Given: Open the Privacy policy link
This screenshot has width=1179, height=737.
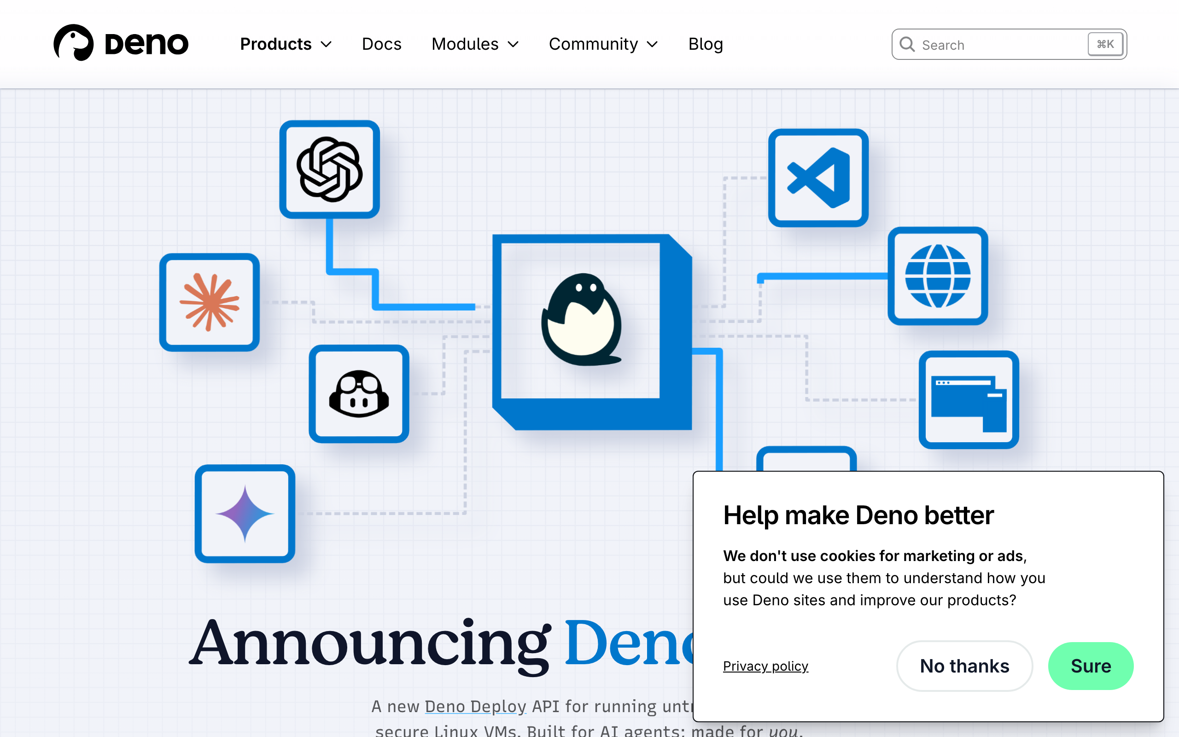Looking at the screenshot, I should click(x=765, y=666).
